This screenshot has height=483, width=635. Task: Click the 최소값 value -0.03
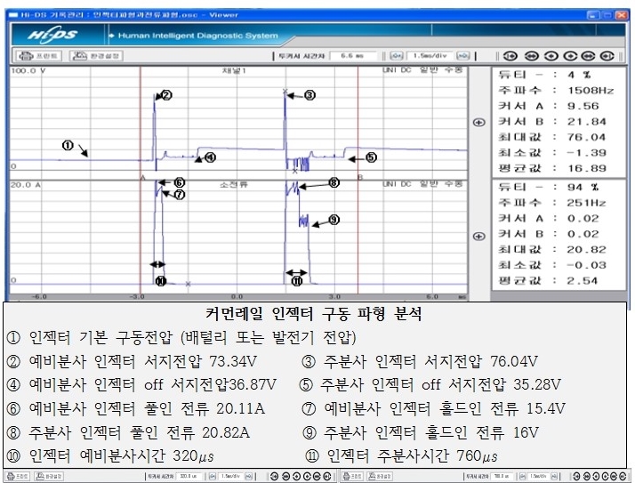click(586, 265)
